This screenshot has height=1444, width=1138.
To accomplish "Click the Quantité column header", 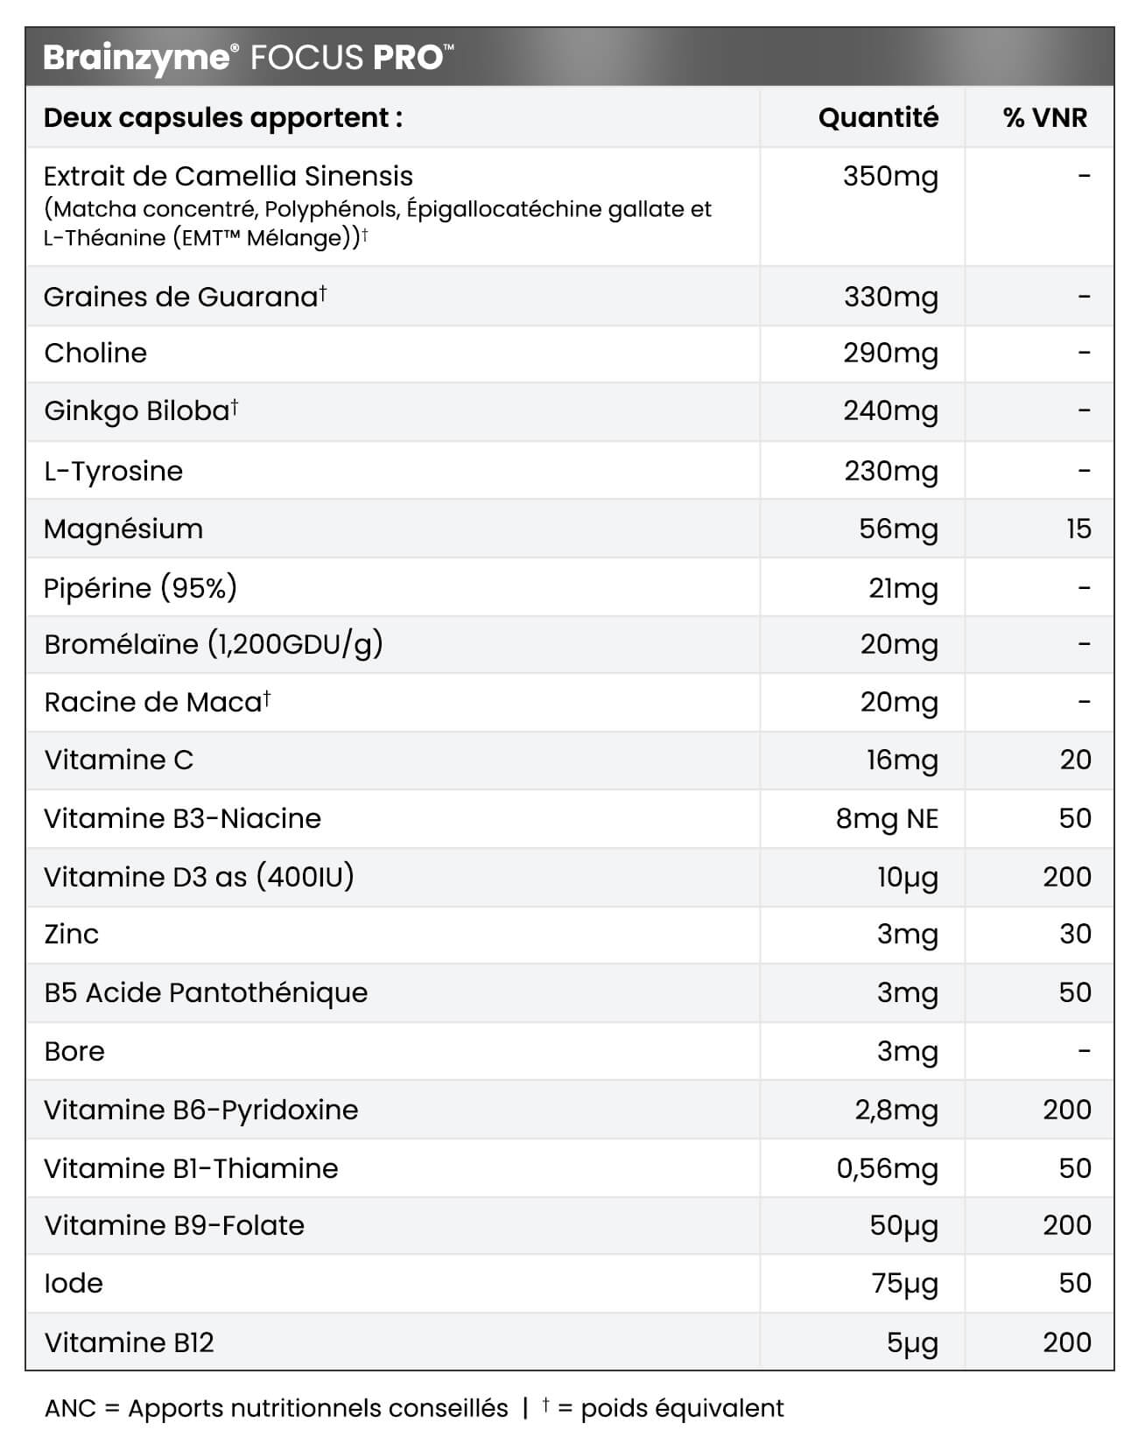I will pos(878,117).
